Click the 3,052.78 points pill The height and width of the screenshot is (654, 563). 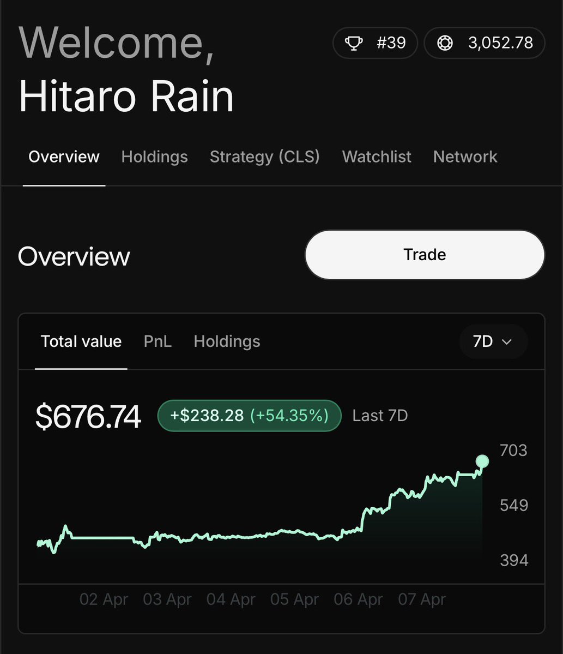coord(484,43)
